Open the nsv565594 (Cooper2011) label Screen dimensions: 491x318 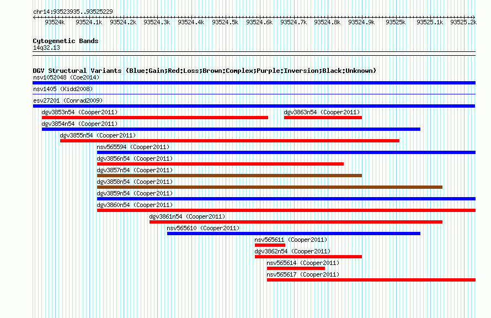click(133, 147)
